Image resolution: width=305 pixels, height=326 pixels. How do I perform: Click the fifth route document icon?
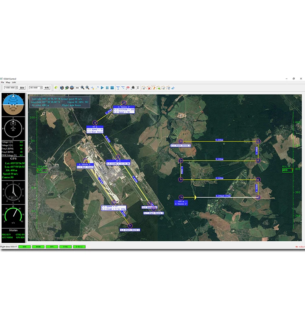[163, 88]
